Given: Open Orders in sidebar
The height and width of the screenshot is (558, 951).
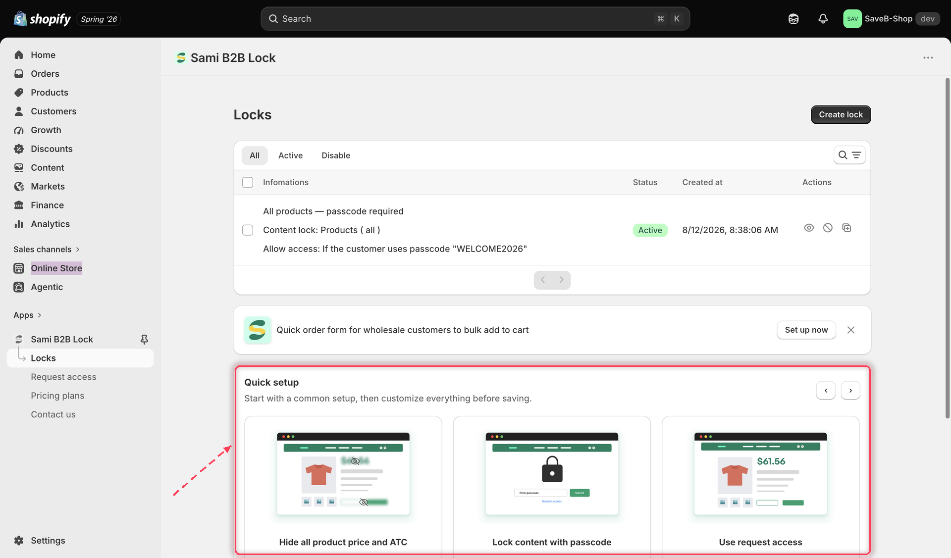Looking at the screenshot, I should click(x=45, y=74).
